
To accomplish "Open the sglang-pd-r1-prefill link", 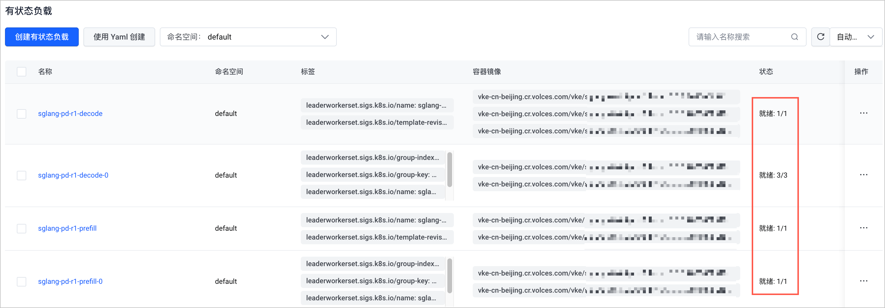I will pos(67,228).
